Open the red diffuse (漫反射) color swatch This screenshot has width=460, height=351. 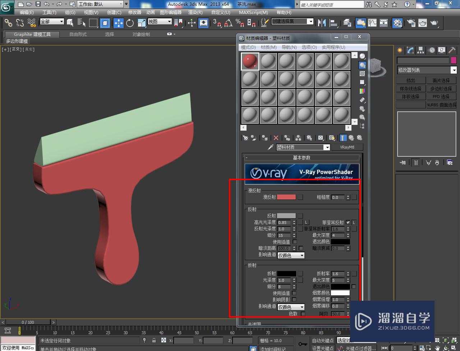[x=286, y=197]
